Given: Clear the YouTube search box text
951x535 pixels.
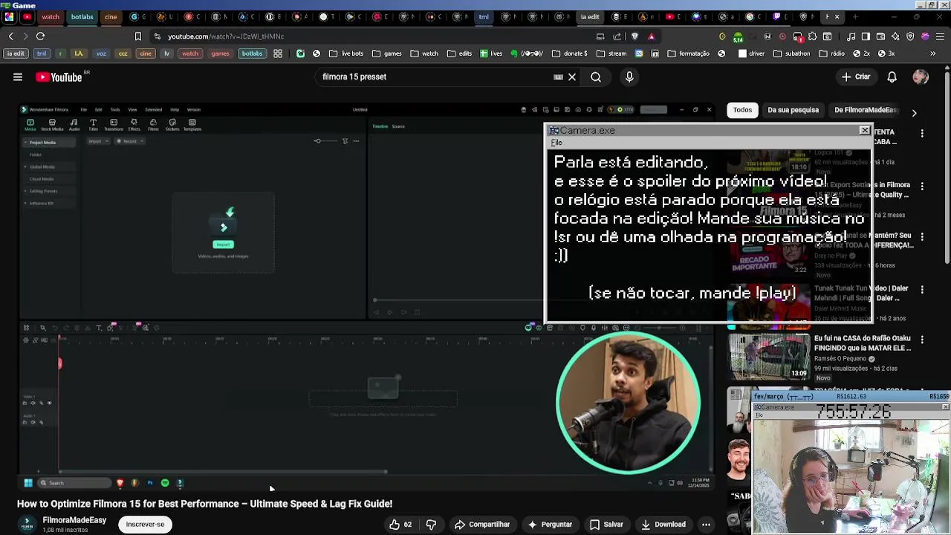Looking at the screenshot, I should [x=572, y=77].
